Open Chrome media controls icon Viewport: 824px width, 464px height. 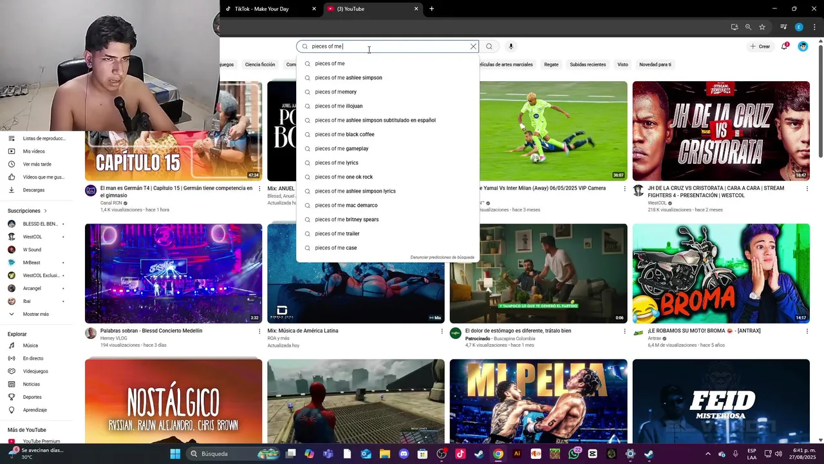(783, 27)
